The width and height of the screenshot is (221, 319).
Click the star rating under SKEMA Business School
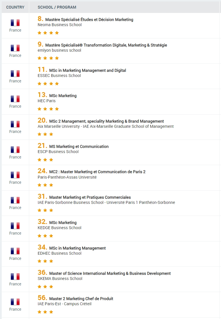coord(45,287)
